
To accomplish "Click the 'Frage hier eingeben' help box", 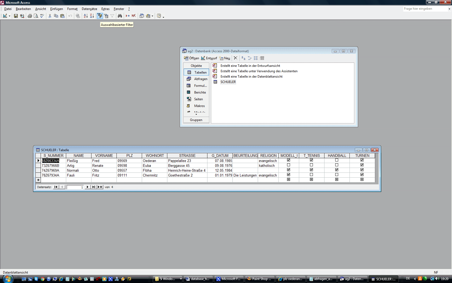I will [425, 9].
